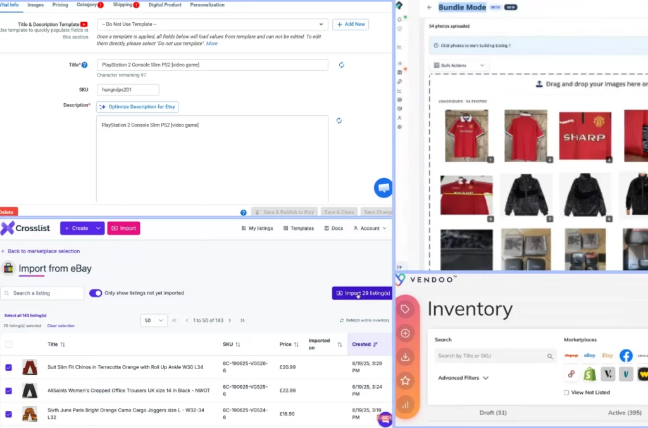
Task: Uncheck AllSaints Women's Cropped Trousers checkbox
Action: (x=9, y=391)
